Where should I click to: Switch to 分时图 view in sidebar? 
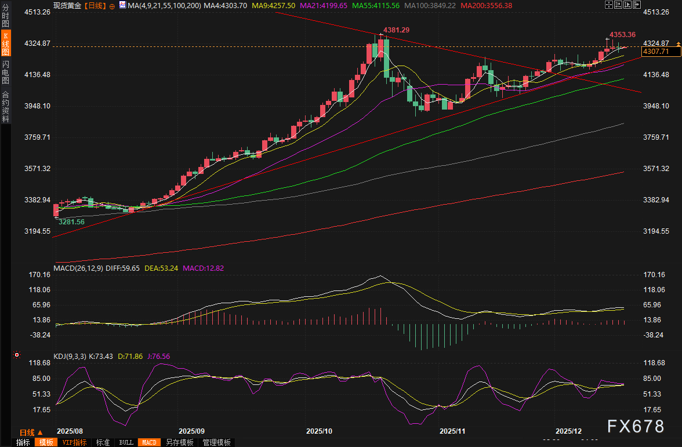click(5, 17)
